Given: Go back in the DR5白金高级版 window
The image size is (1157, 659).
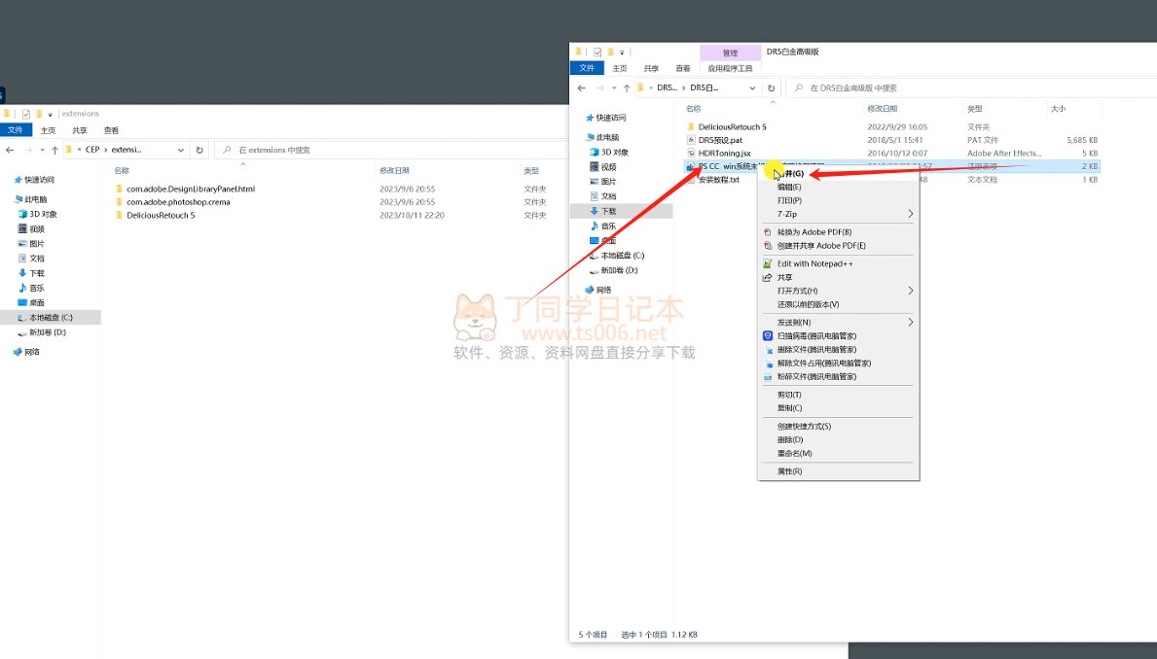Looking at the screenshot, I should (x=582, y=87).
